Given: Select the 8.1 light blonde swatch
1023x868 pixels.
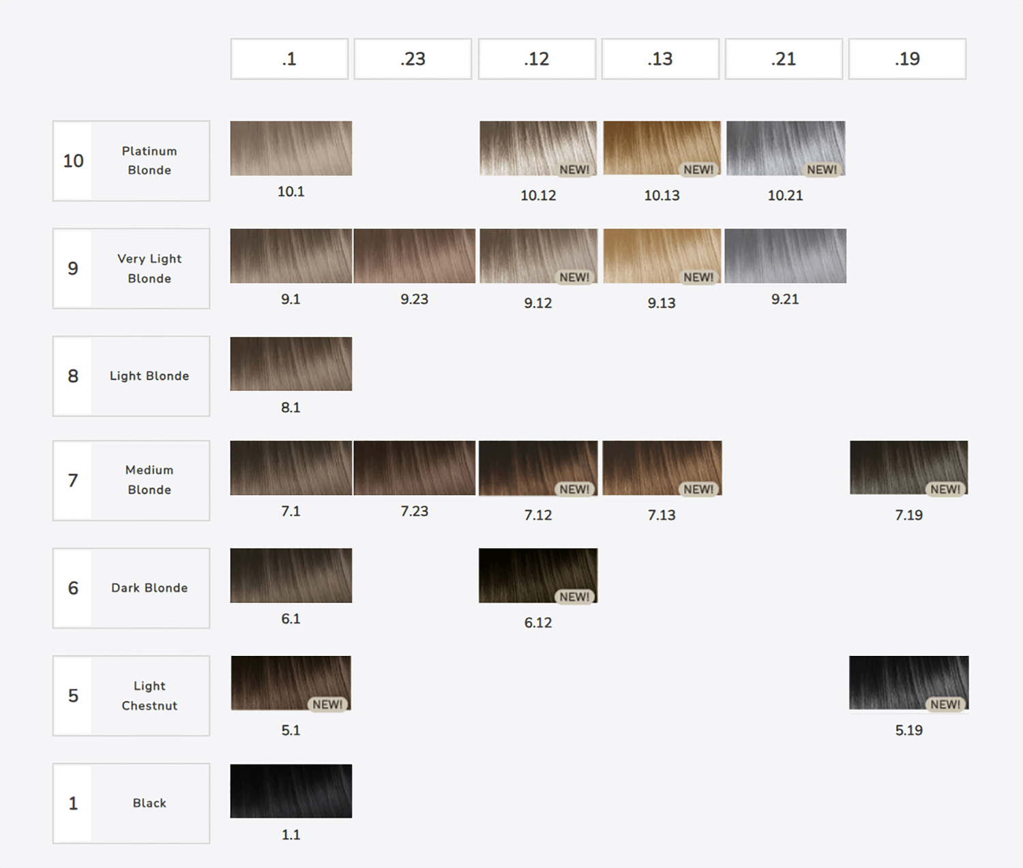Looking at the screenshot, I should click(x=291, y=363).
